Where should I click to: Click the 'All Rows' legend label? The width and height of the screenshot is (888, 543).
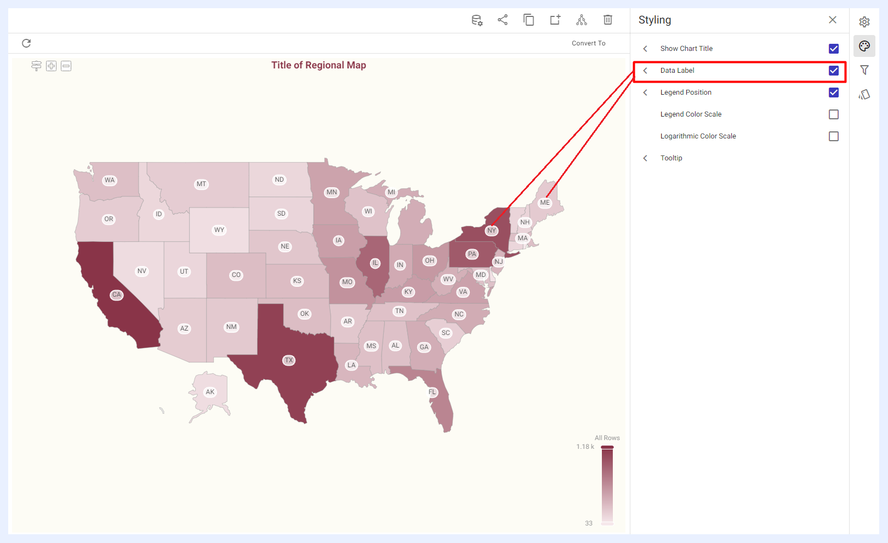pyautogui.click(x=607, y=438)
